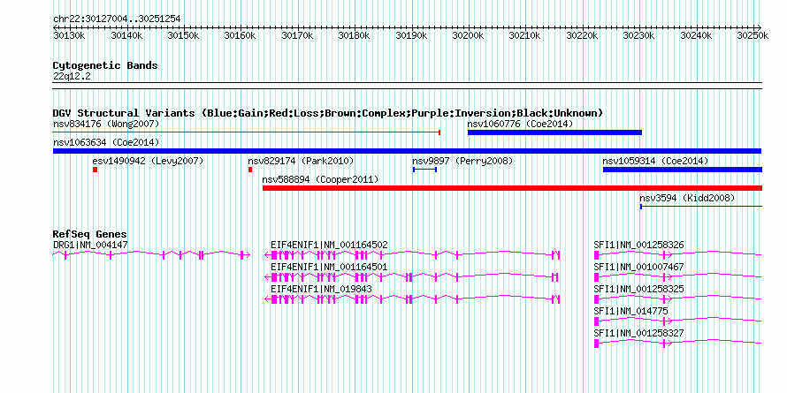This screenshot has height=393, width=787.
Task: Select the EIF4ENIF1|NM_001164502 label
Action: [x=329, y=245]
